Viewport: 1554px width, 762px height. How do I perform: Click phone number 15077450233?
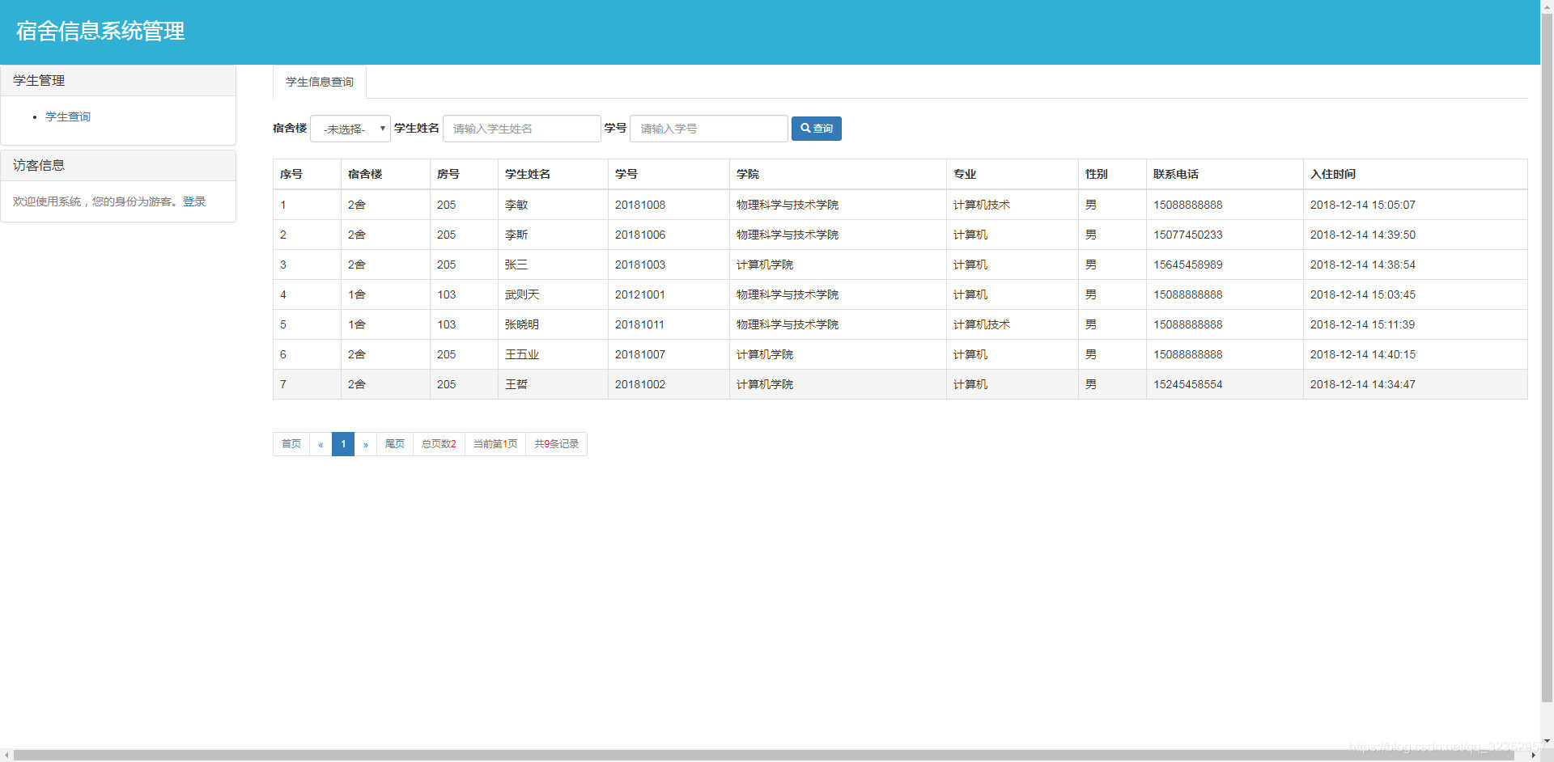tap(1188, 235)
